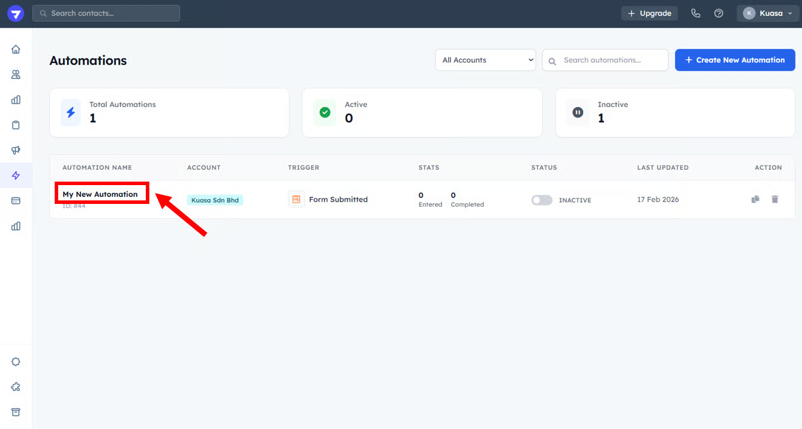The image size is (802, 429).
Task: Click the Upgrade button
Action: [649, 14]
